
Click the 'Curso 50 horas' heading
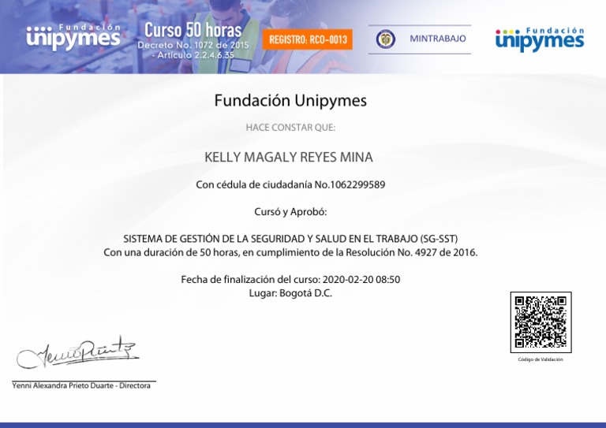(193, 30)
